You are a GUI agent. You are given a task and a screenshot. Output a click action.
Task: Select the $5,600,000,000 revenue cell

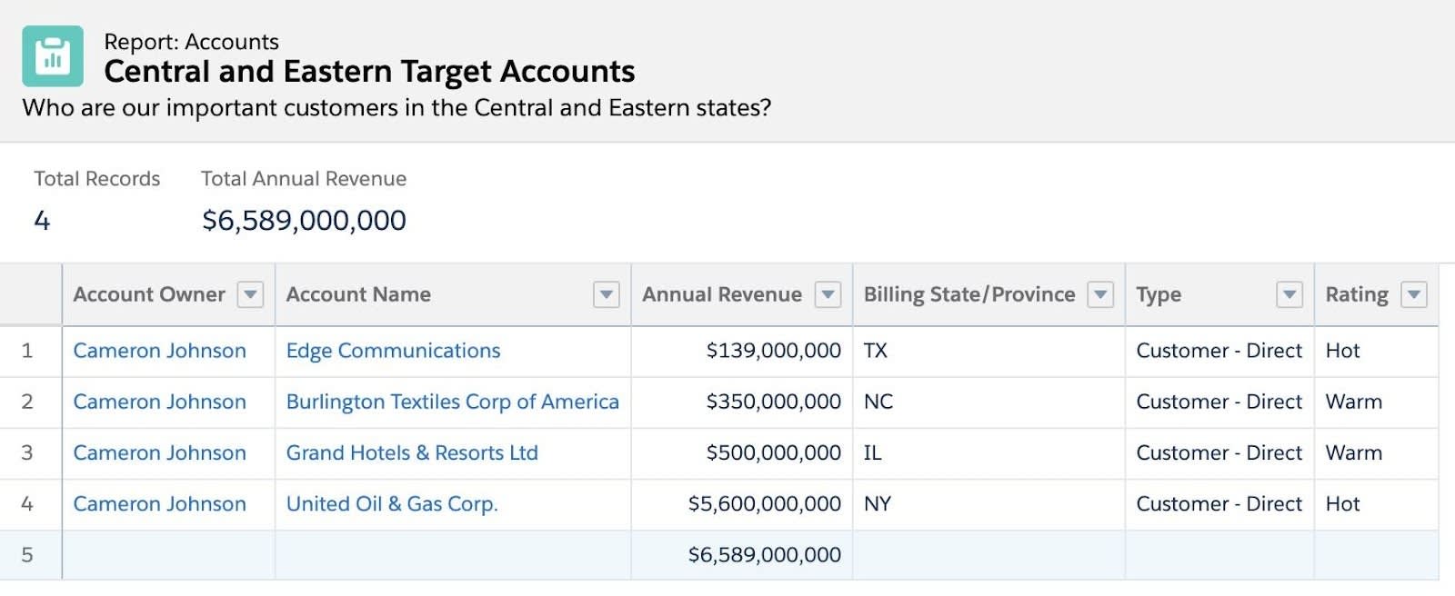(x=764, y=503)
